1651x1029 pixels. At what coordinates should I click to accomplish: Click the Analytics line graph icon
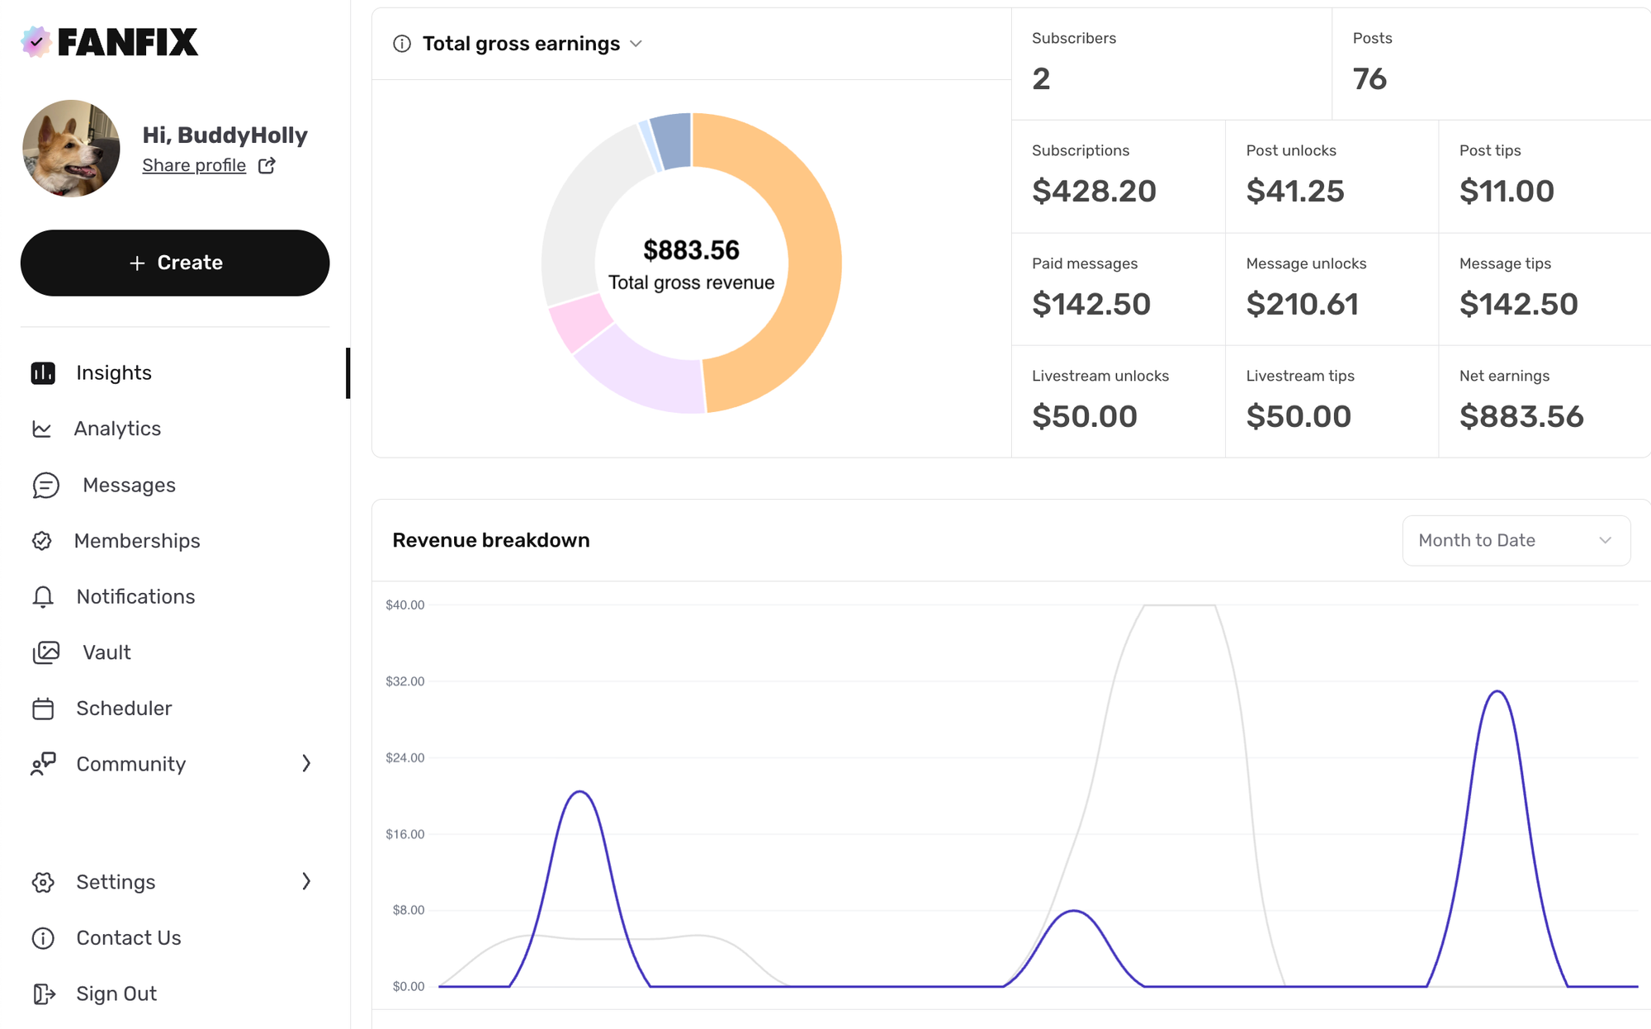(x=42, y=429)
